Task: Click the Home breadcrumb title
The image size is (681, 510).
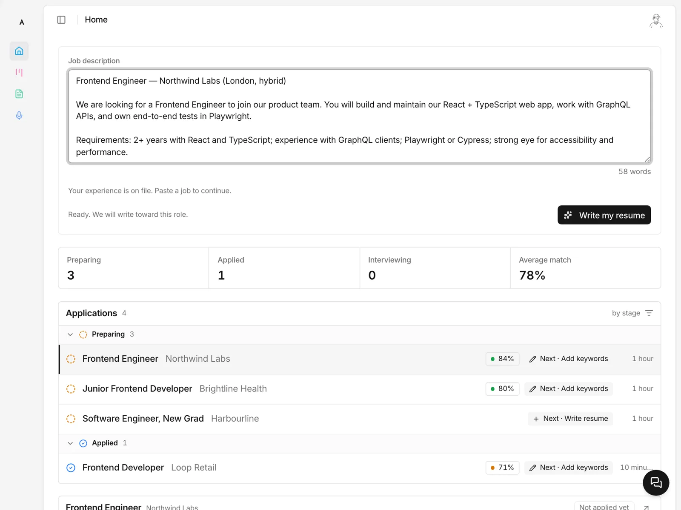Action: (x=96, y=20)
